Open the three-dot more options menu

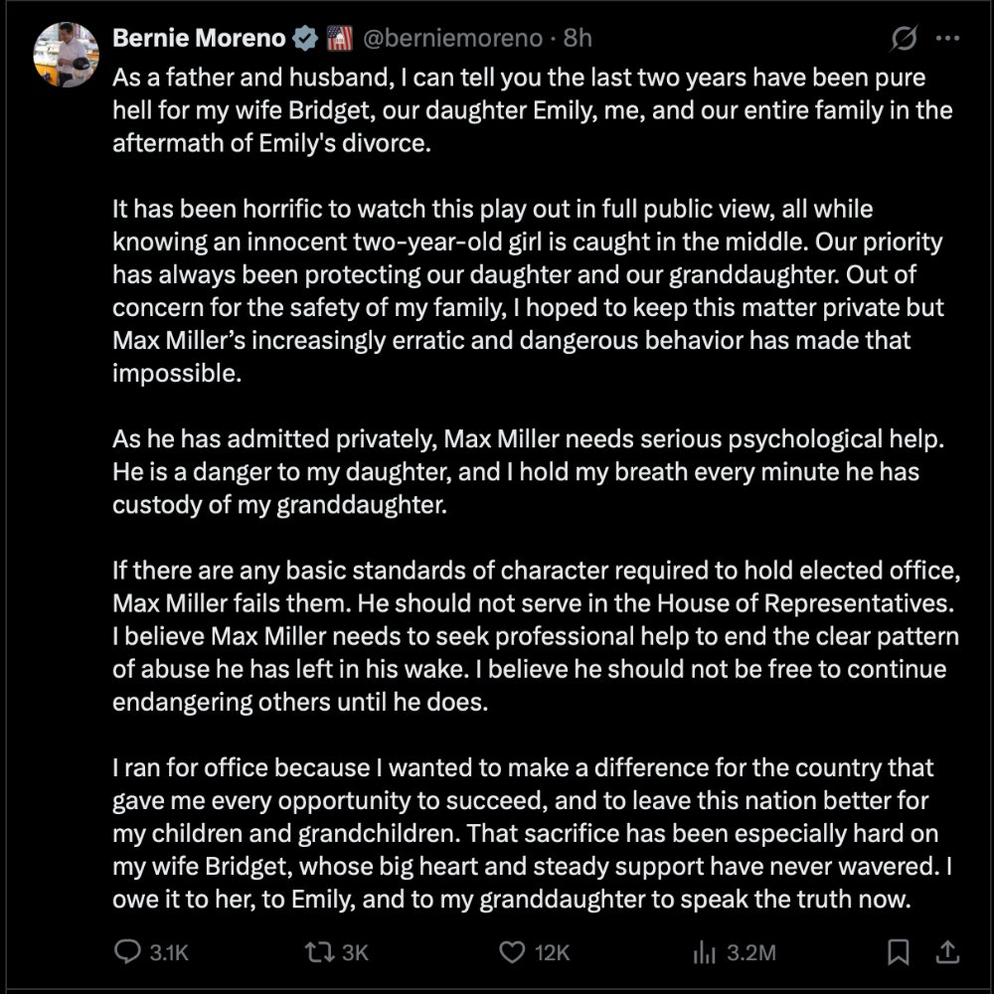[947, 39]
